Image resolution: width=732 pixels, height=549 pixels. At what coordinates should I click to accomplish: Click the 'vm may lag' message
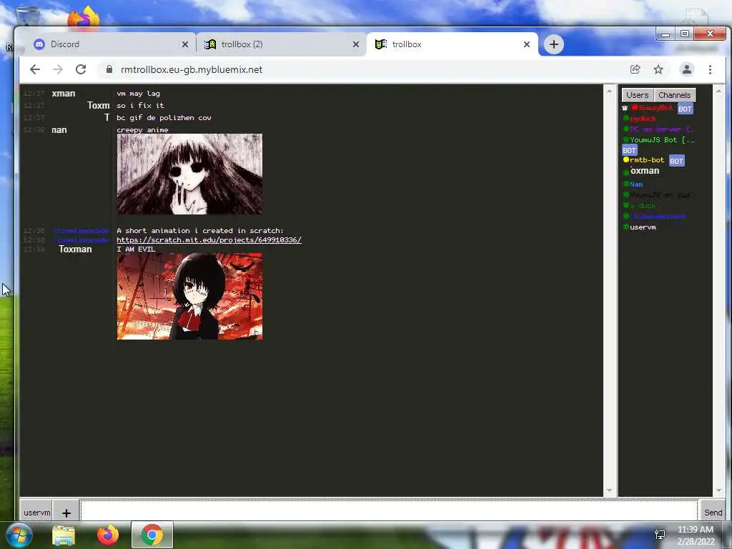(x=138, y=94)
